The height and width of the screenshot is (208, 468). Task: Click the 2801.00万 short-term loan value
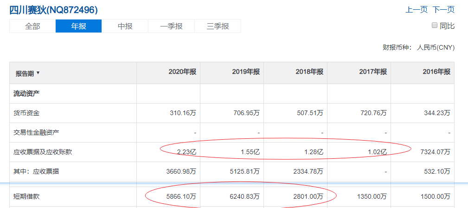(x=308, y=197)
